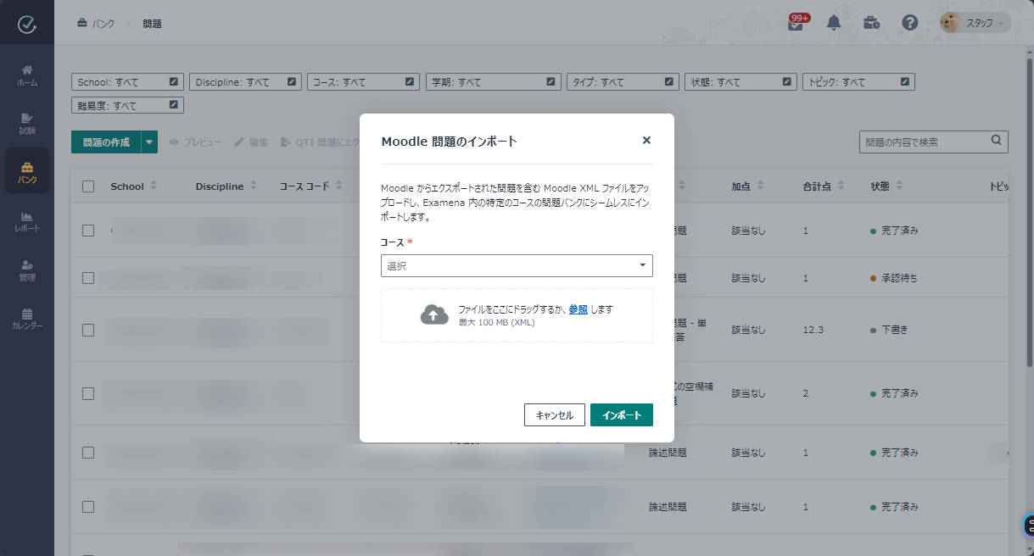Image resolution: width=1034 pixels, height=556 pixels.
Task: Click the 参照 browse link
Action: [x=578, y=309]
